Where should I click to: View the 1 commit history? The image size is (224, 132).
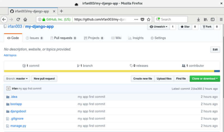[x=31, y=66]
